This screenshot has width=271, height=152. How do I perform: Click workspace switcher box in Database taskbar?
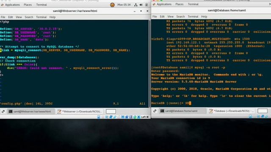[263, 111]
